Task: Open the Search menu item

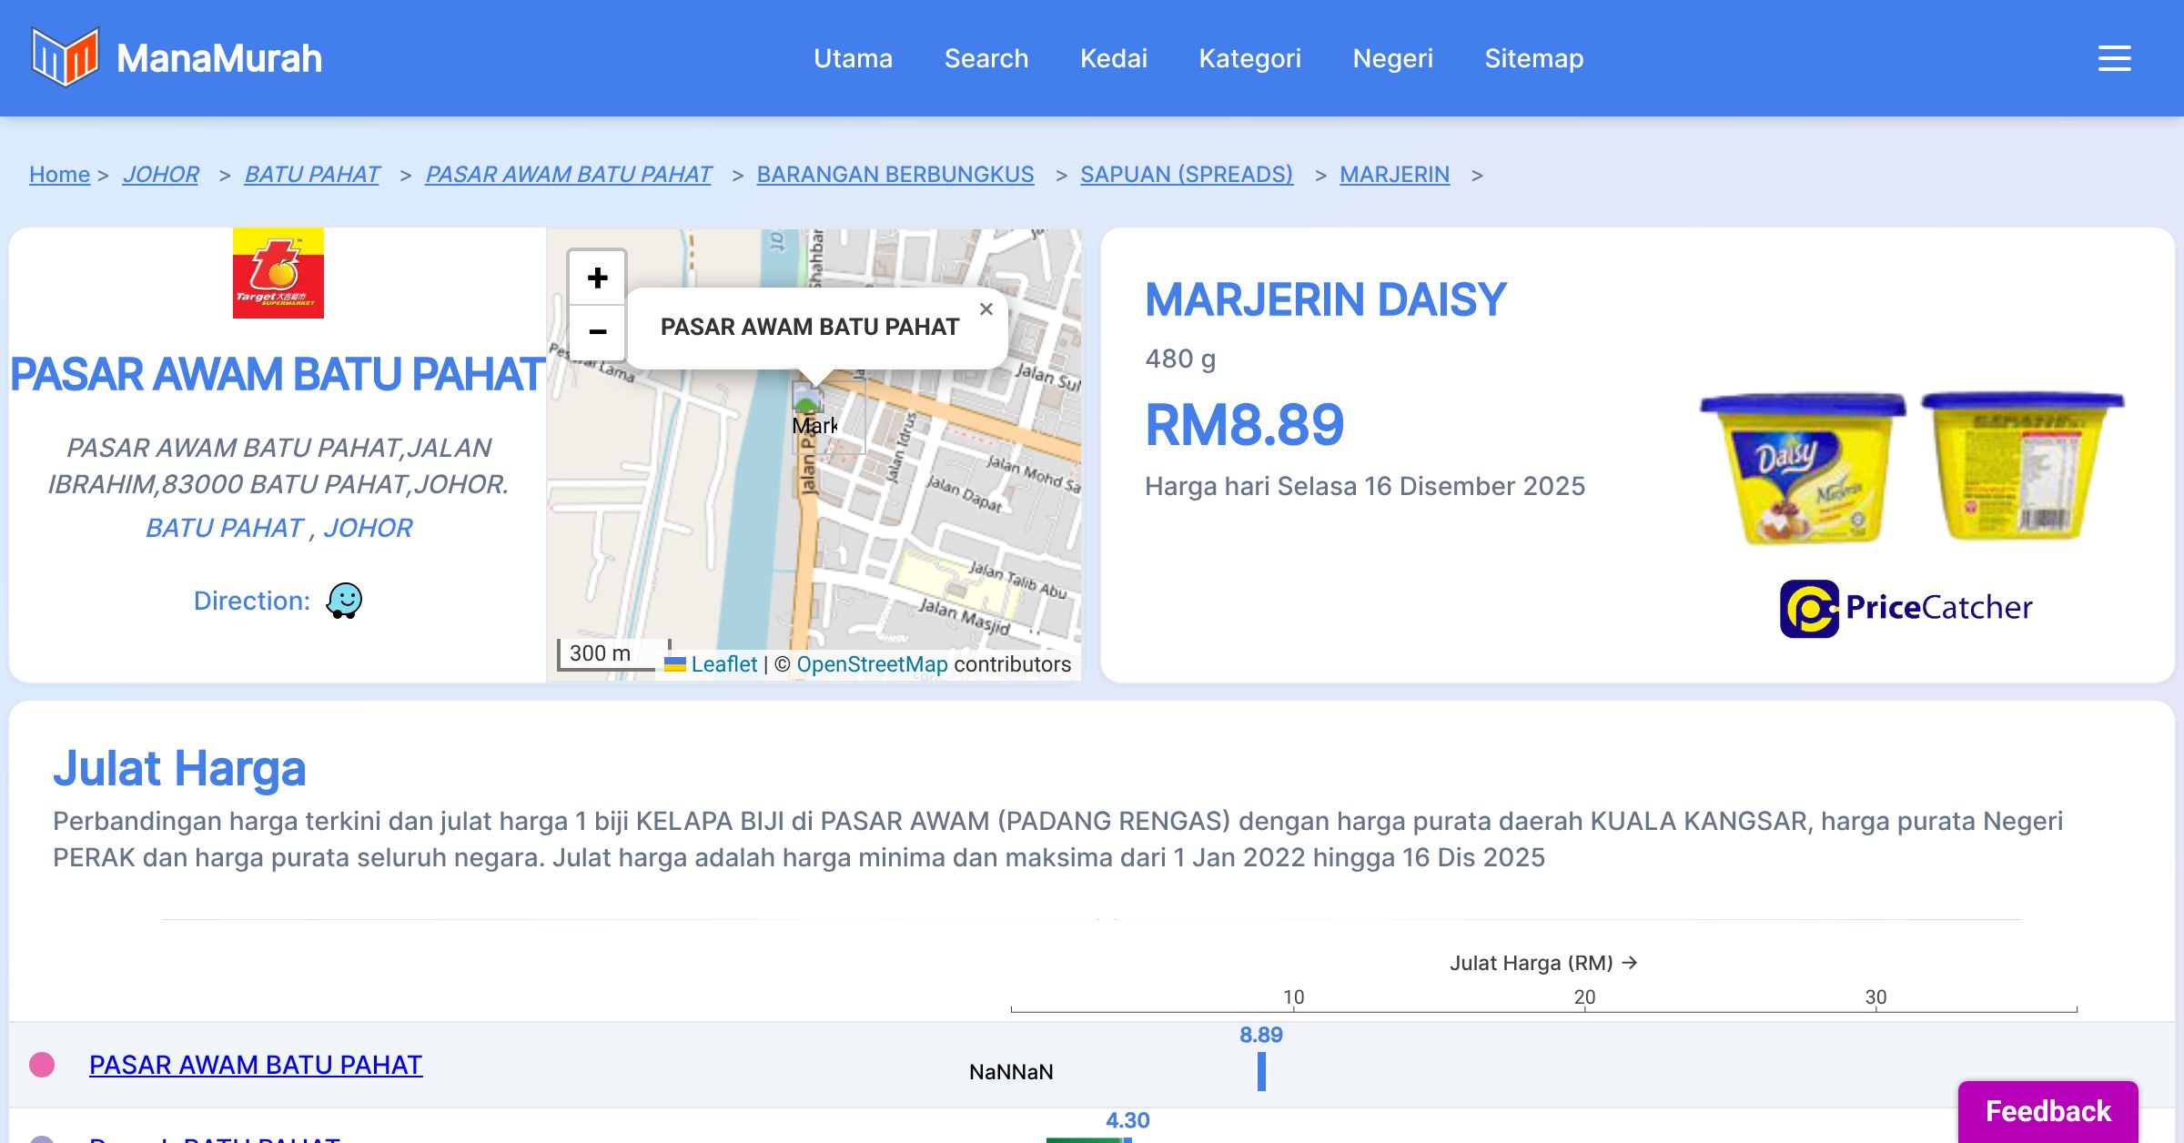Action: coord(986,58)
